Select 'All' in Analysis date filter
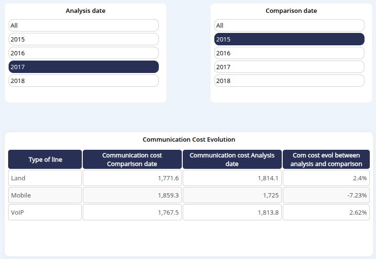376x259 pixels. [83, 25]
